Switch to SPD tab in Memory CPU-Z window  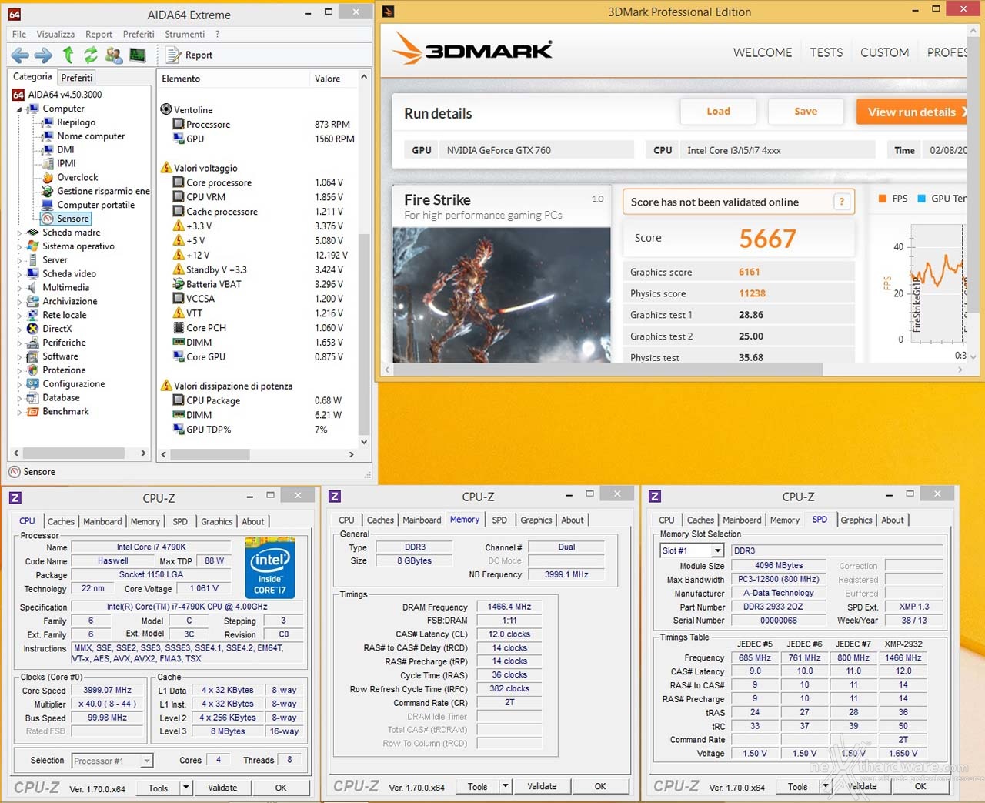coord(499,520)
